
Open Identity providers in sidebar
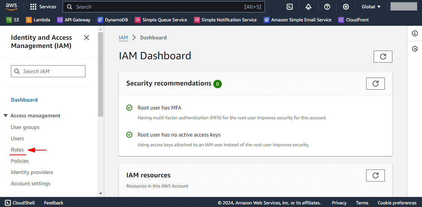(32, 172)
